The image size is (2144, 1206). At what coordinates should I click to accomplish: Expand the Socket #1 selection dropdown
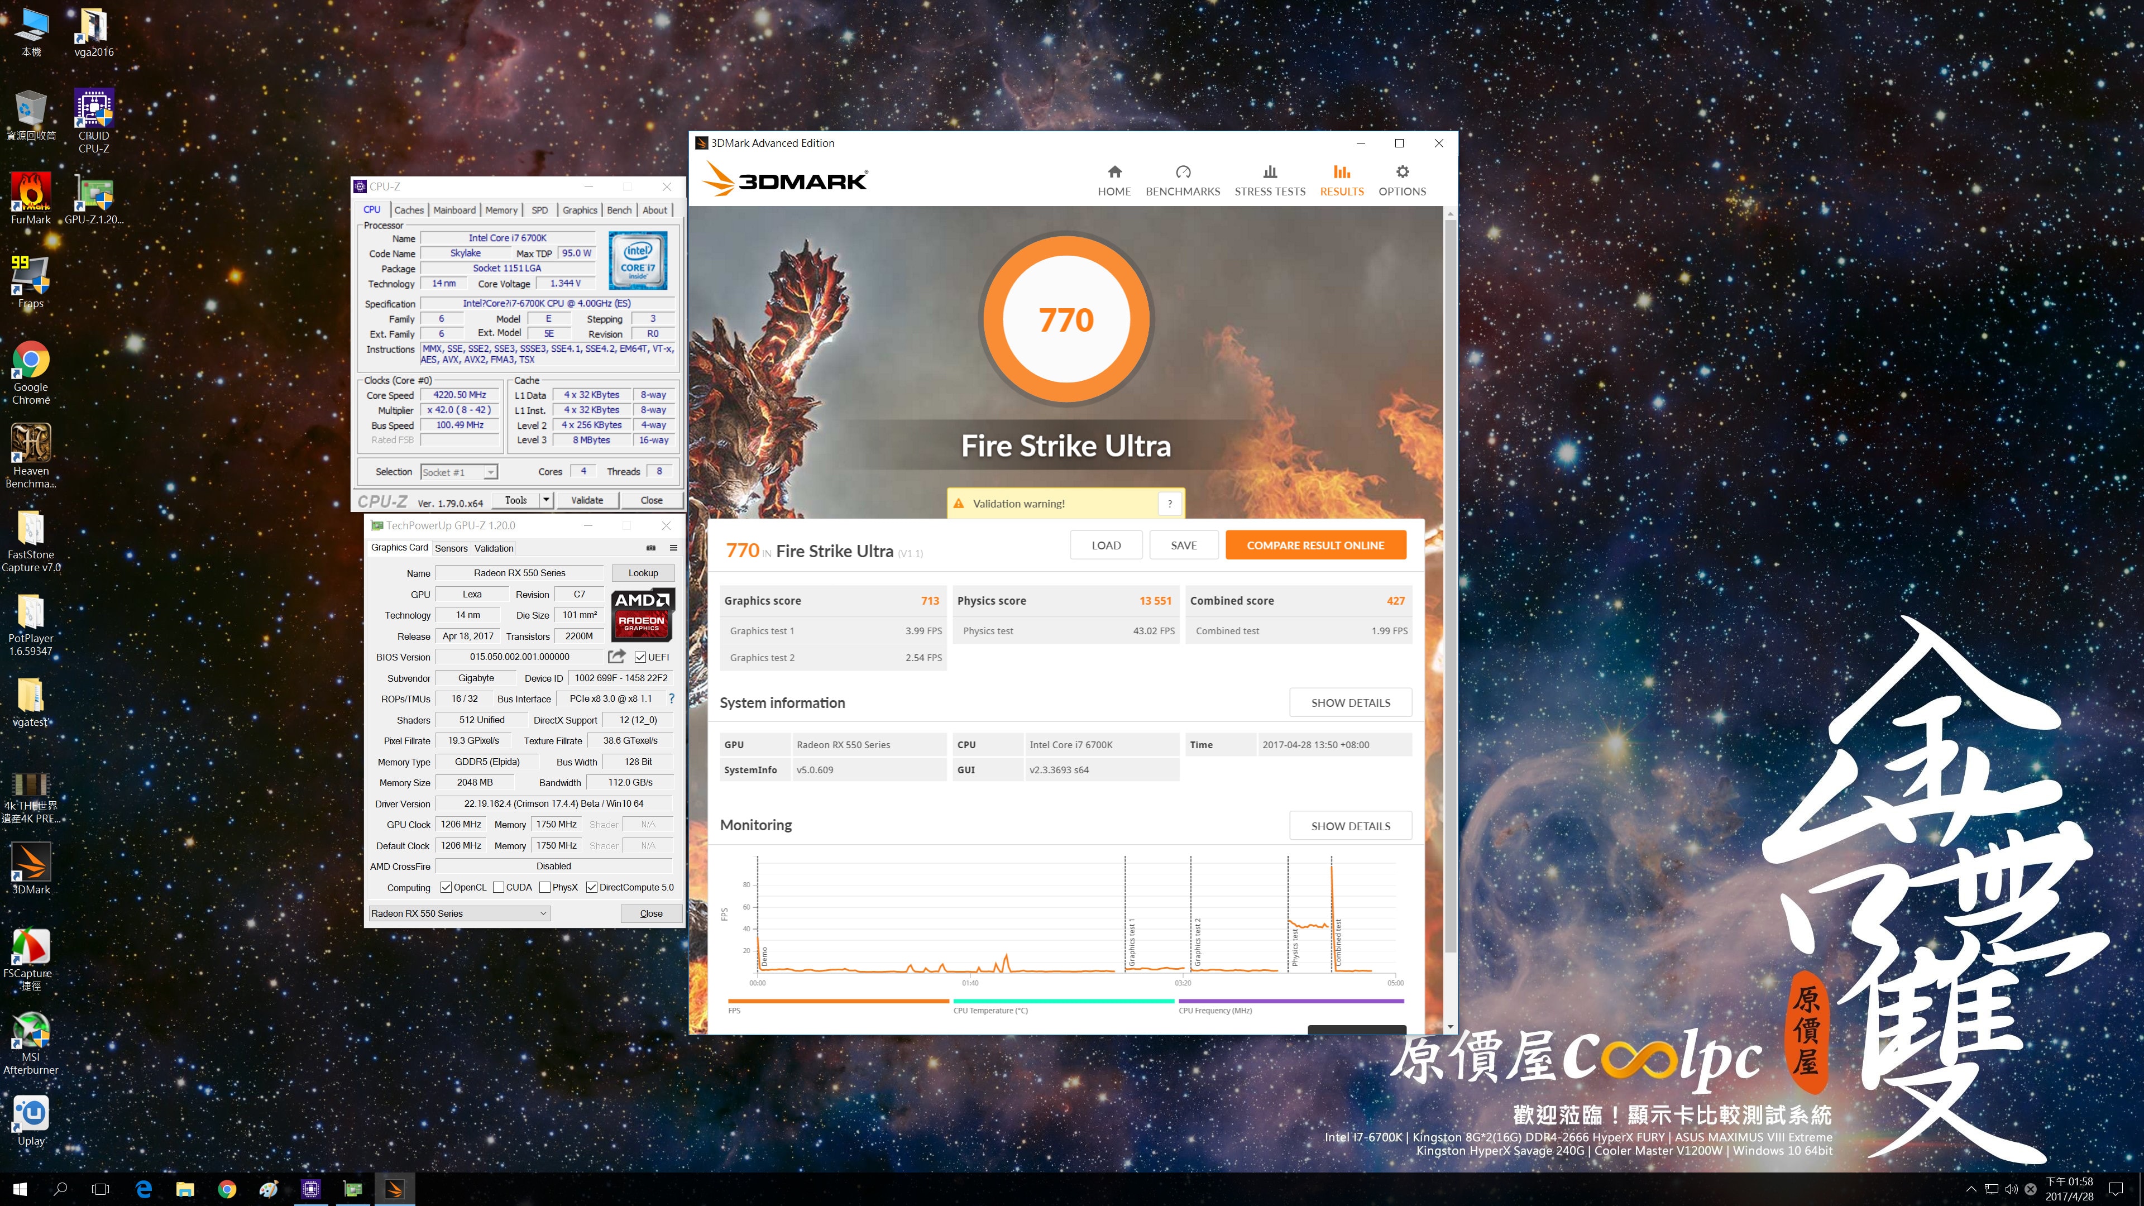490,472
